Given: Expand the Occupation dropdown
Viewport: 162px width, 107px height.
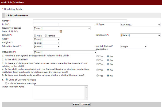Looking at the screenshot, I should (x=65, y=52).
